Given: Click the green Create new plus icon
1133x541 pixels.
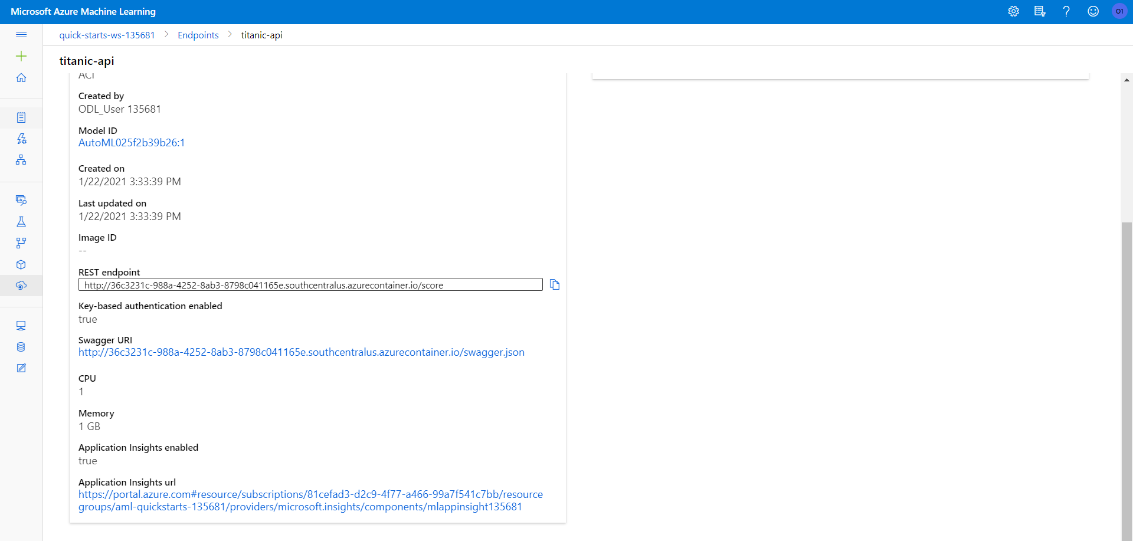Looking at the screenshot, I should click(x=21, y=56).
